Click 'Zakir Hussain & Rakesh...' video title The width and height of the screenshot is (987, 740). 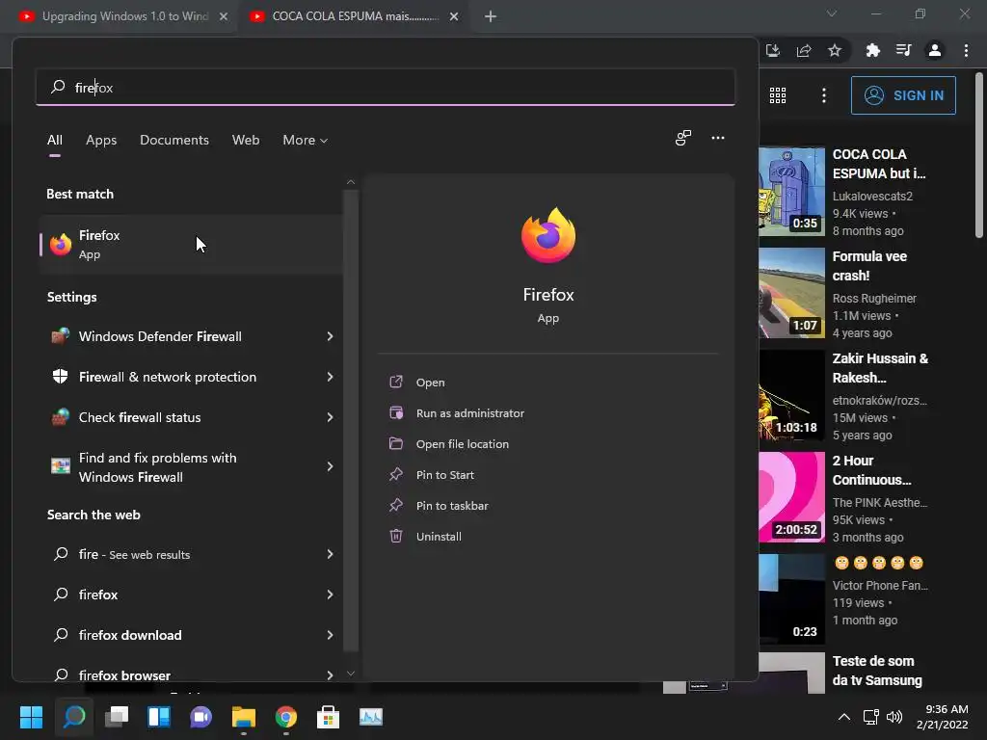point(880,368)
